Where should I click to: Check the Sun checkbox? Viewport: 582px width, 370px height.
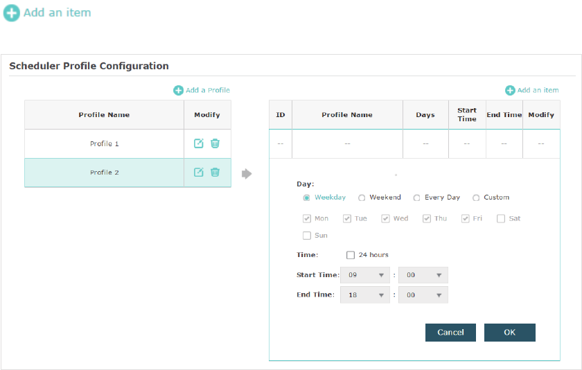306,236
